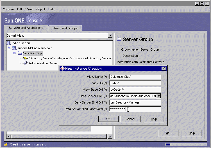This screenshot has width=211, height=148.
Task: Open the Object menu
Action: [x=41, y=10]
